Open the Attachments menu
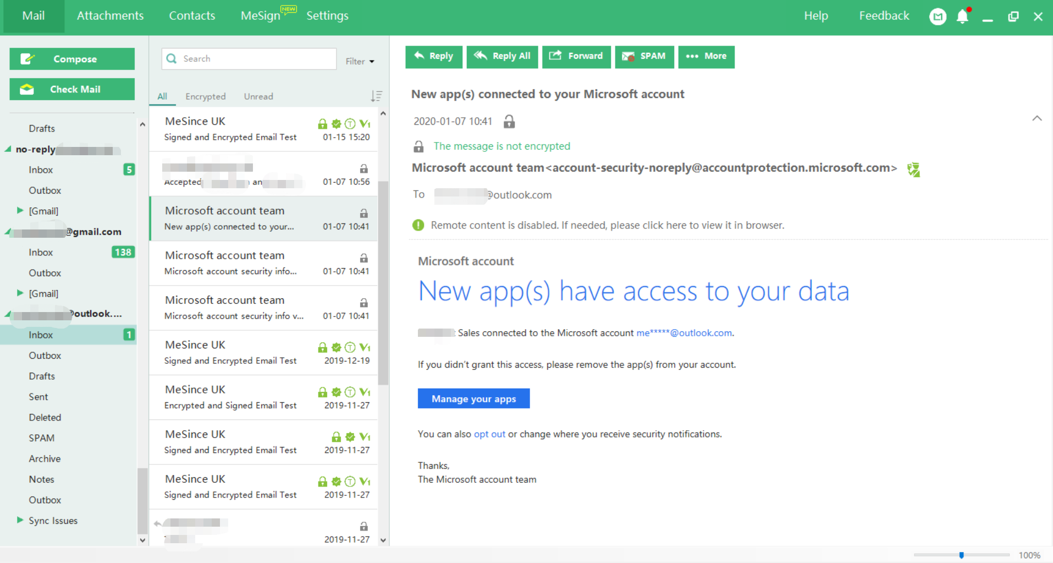This screenshot has width=1053, height=563. [x=110, y=16]
